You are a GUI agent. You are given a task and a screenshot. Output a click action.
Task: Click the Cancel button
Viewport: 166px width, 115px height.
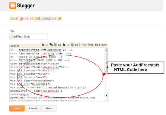pyautogui.click(x=33, y=108)
